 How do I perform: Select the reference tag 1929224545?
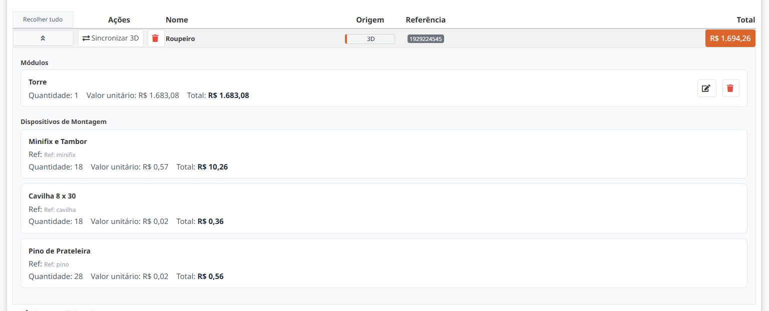click(426, 39)
